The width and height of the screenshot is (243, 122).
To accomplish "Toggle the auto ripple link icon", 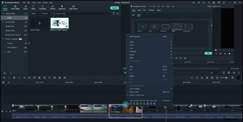I will (9, 82).
